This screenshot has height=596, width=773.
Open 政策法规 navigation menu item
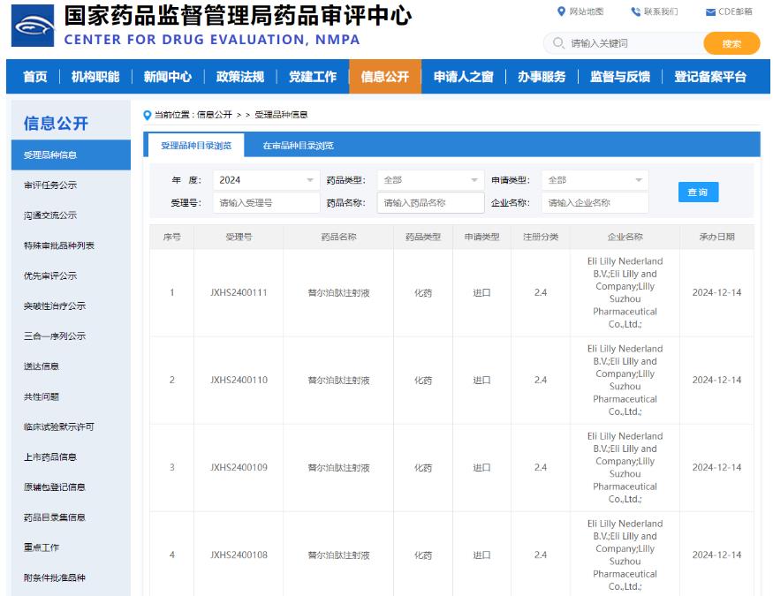240,77
